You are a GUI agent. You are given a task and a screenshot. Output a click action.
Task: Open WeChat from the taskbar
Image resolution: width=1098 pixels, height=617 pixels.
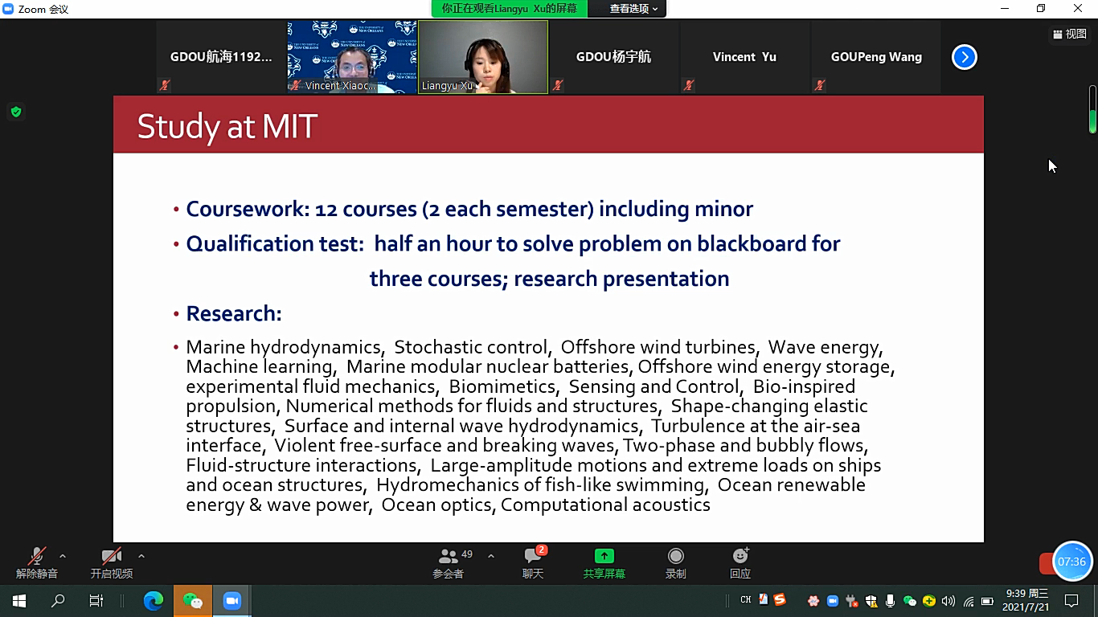point(192,600)
